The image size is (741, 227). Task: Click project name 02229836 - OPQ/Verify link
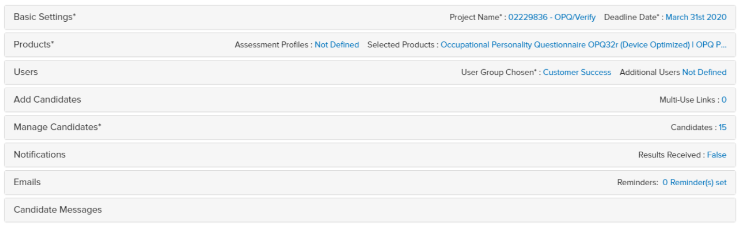552,17
